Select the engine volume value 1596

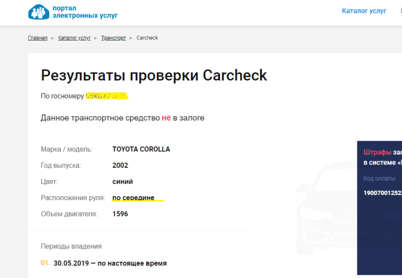pyautogui.click(x=120, y=214)
